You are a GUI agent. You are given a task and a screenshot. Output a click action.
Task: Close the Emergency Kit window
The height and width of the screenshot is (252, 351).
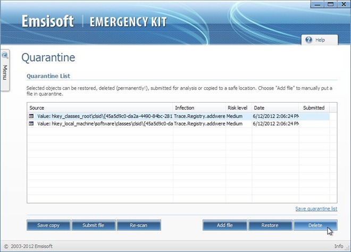(344, 4)
